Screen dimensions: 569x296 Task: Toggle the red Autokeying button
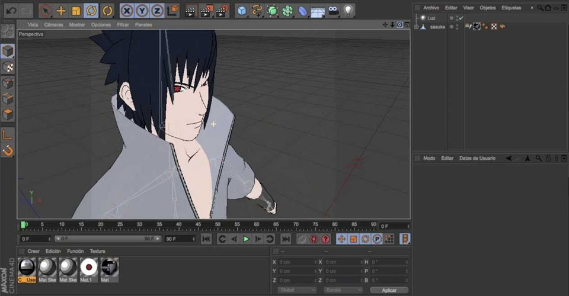pyautogui.click(x=314, y=239)
